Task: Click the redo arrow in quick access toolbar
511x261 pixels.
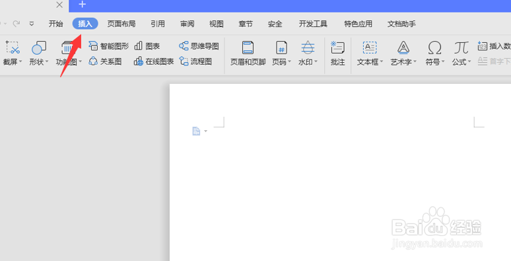Action: coord(17,24)
